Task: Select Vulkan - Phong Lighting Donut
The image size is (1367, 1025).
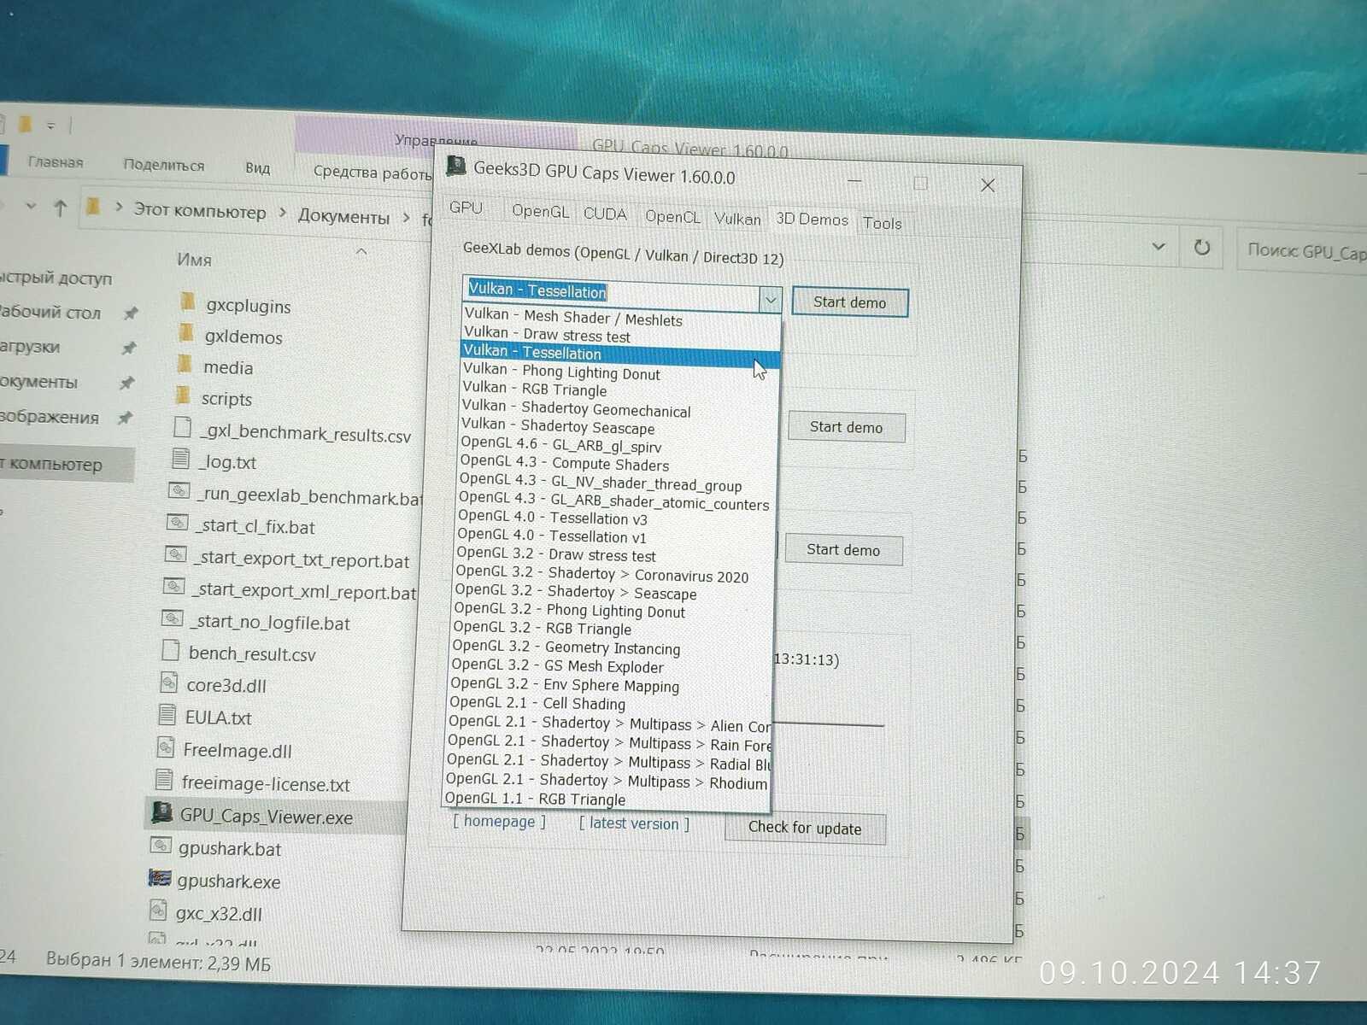Action: (619, 372)
